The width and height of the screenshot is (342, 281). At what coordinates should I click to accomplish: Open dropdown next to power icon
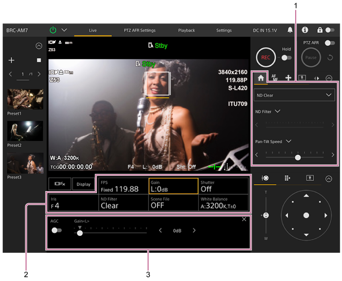[64, 30]
